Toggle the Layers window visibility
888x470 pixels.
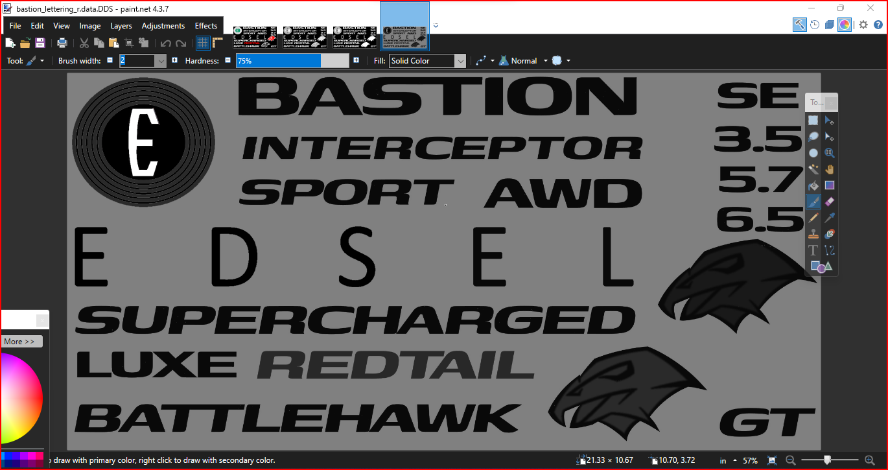(x=830, y=25)
